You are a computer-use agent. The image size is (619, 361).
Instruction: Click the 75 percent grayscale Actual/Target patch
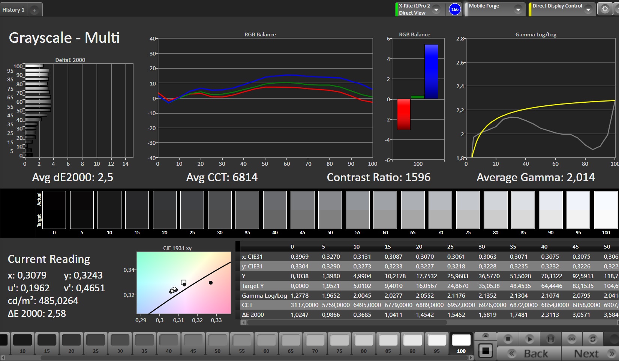468,210
